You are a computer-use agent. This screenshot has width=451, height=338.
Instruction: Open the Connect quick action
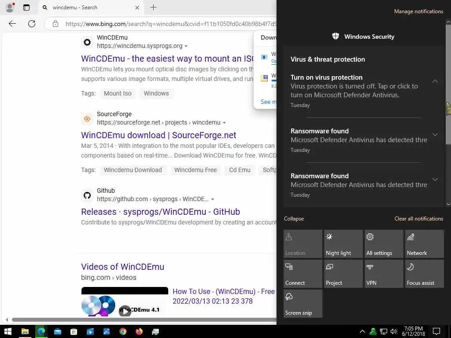click(x=303, y=274)
